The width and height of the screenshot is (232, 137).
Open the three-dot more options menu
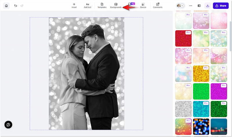[x=191, y=5]
